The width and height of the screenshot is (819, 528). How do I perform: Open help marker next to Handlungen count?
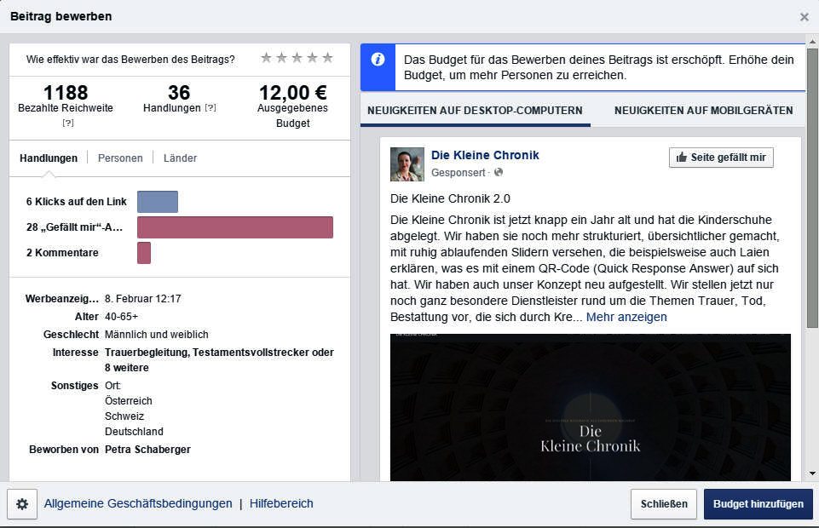pos(211,108)
